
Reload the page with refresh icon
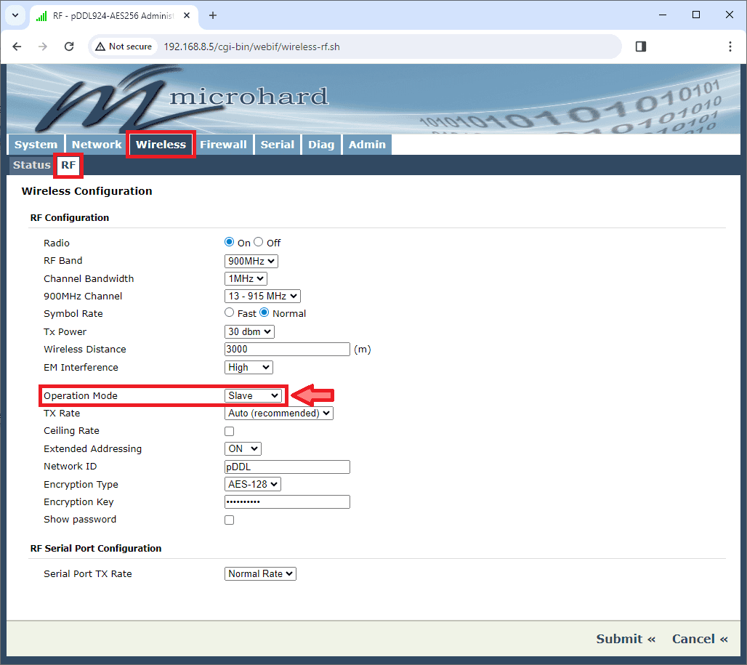tap(69, 47)
